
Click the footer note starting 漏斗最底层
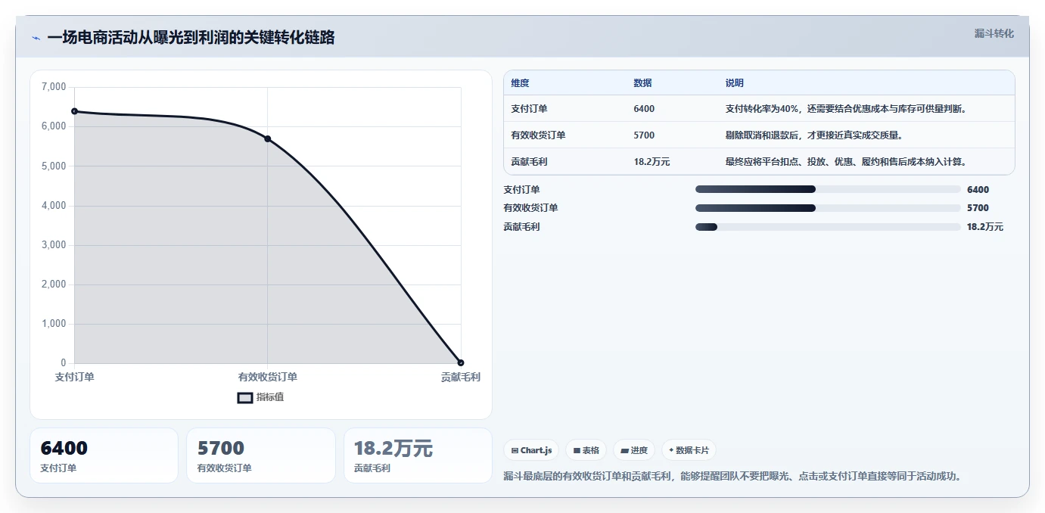[732, 477]
